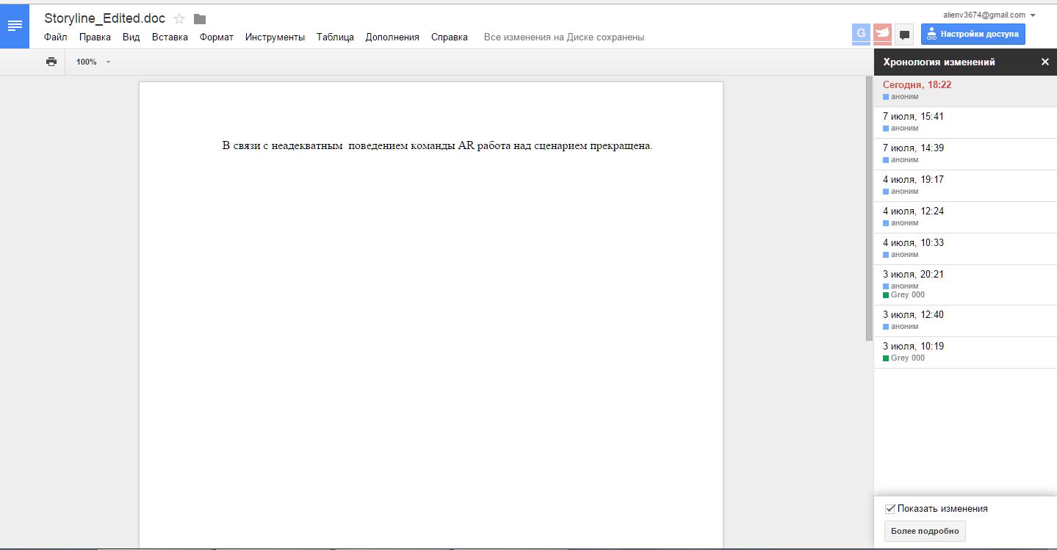
Task: Open the Вид menu
Action: pos(131,37)
